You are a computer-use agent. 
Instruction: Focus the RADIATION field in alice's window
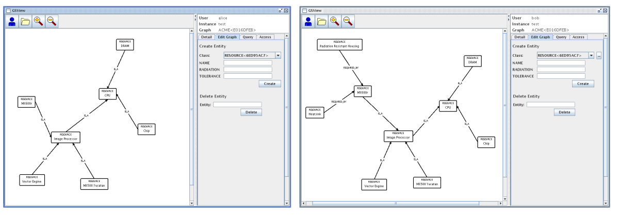248,70
